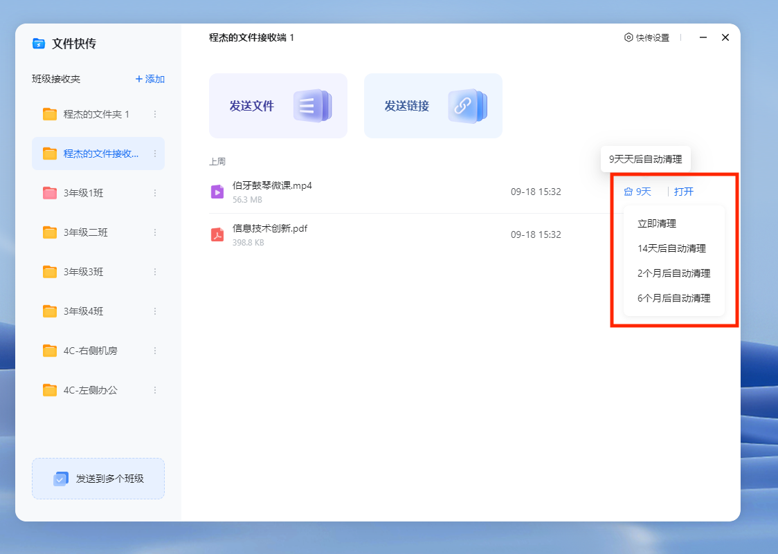Open more options for 4C-右侧机房
This screenshot has height=554, width=778.
pyautogui.click(x=155, y=351)
